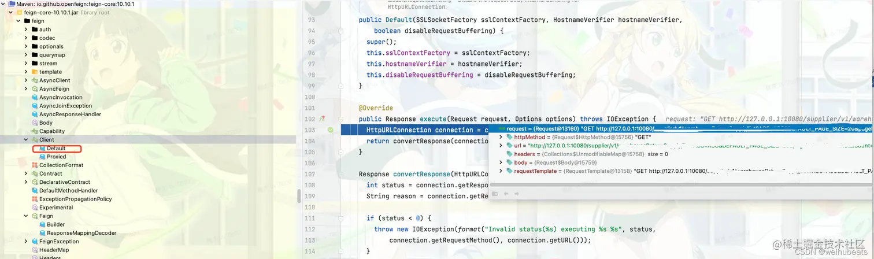Expand the FeignException node
The height and width of the screenshot is (259, 874).
coord(26,241)
